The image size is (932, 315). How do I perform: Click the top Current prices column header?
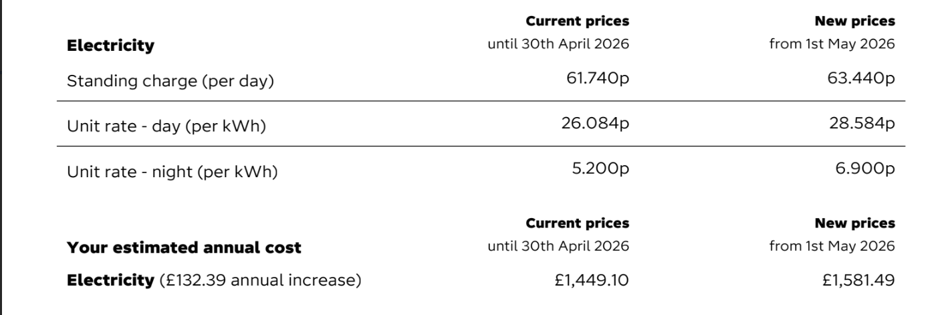[578, 21]
